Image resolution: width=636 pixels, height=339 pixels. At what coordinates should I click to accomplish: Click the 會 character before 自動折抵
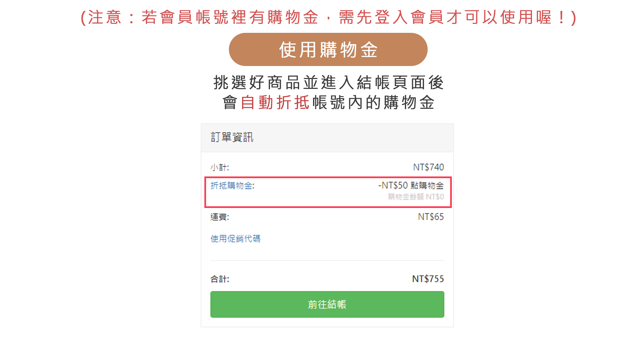point(230,102)
